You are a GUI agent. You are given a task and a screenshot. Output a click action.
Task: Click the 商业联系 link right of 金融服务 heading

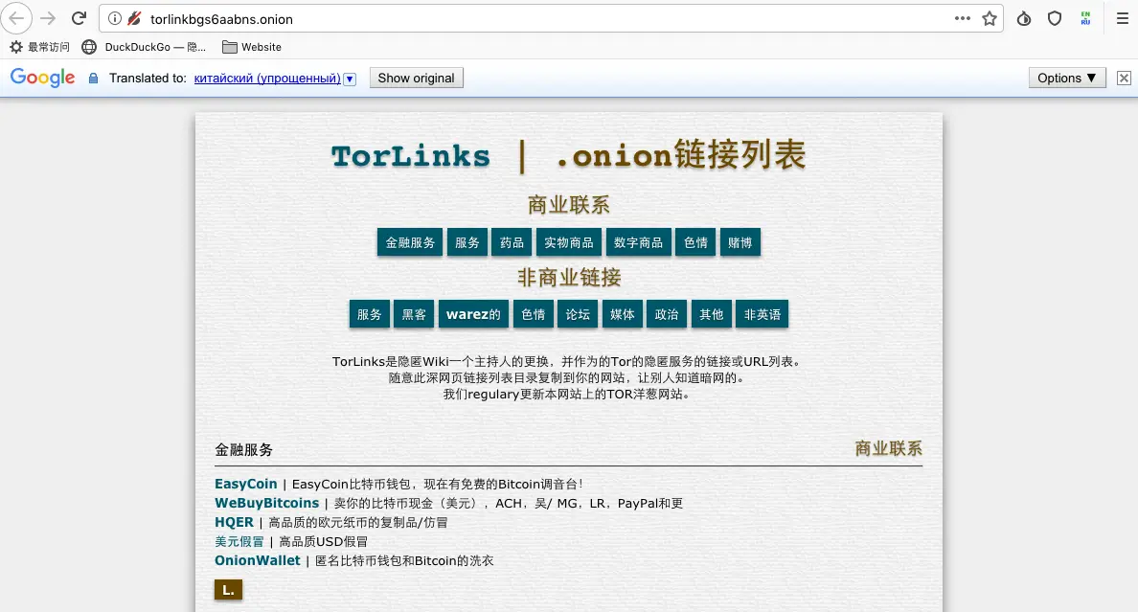(888, 448)
